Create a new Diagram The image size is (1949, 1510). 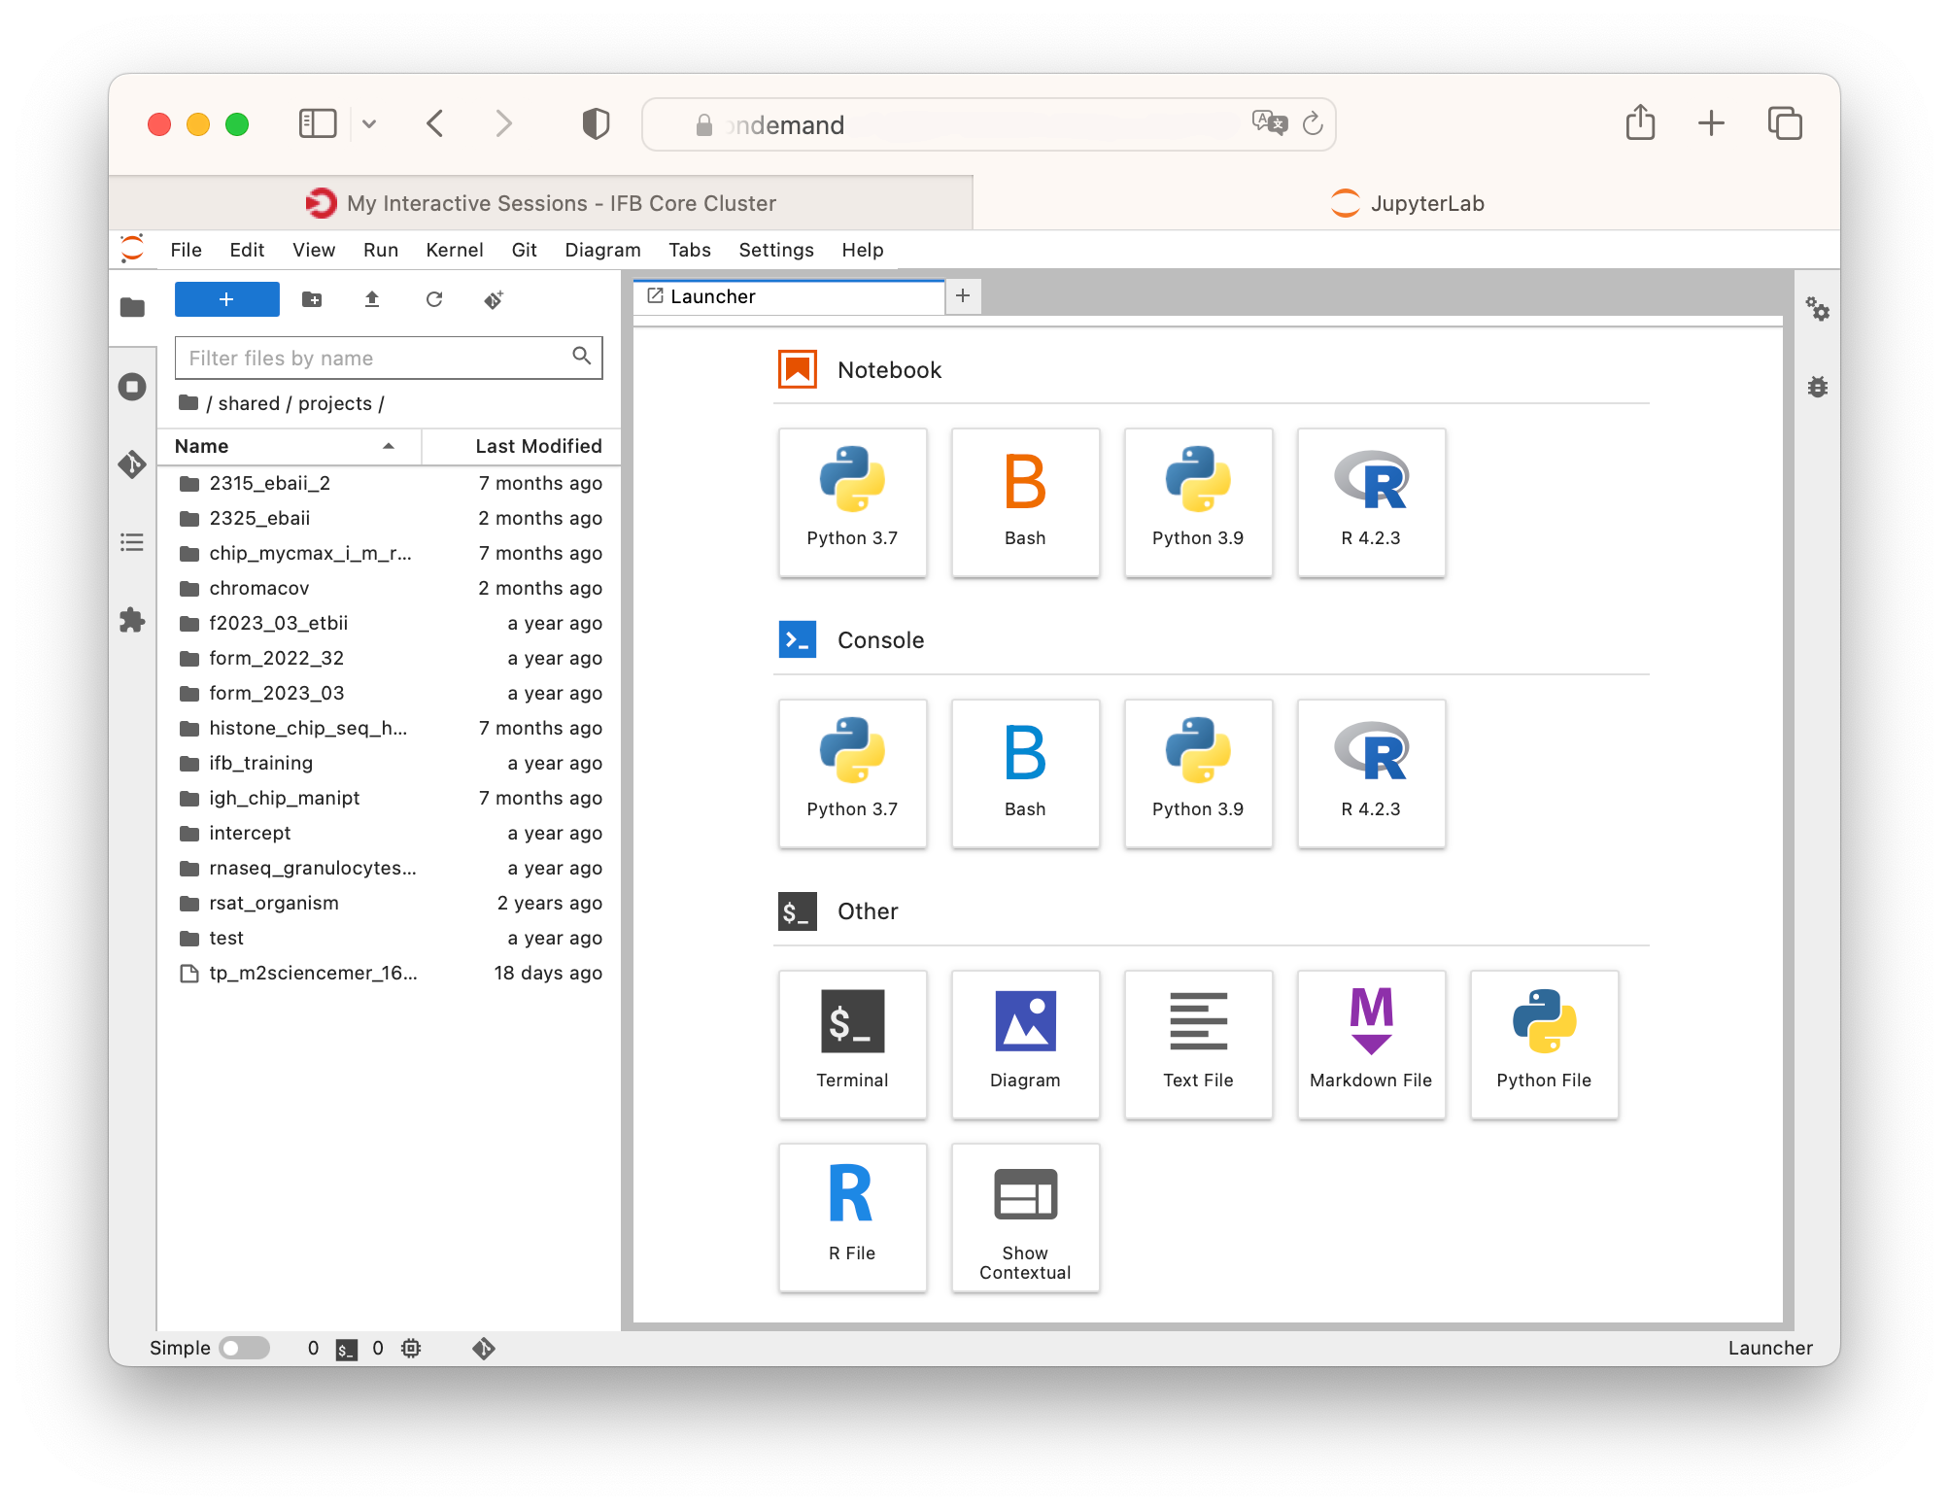[x=1025, y=1045]
